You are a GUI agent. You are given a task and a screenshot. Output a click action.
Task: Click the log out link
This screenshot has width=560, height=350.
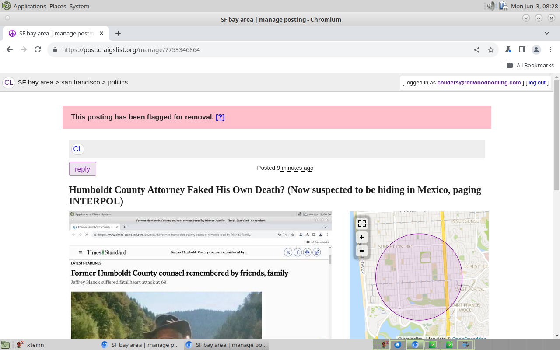point(537,83)
